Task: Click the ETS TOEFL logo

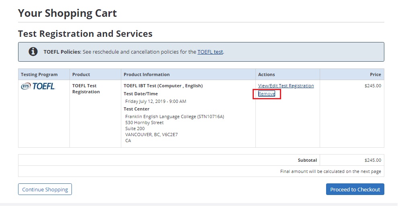Action: point(38,86)
